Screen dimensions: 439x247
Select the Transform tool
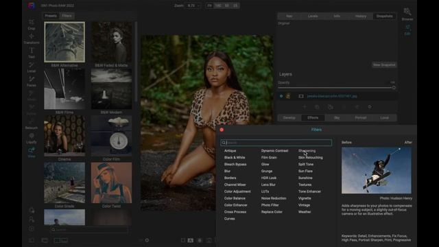(x=32, y=38)
